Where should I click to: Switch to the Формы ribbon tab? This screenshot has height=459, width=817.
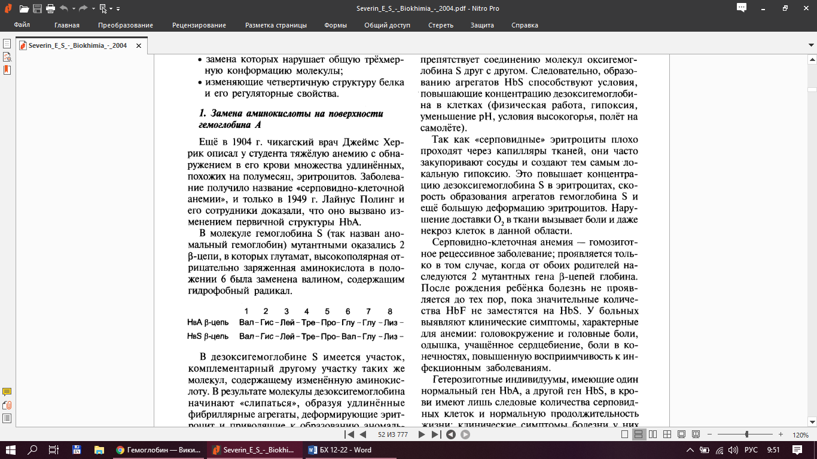pos(336,25)
